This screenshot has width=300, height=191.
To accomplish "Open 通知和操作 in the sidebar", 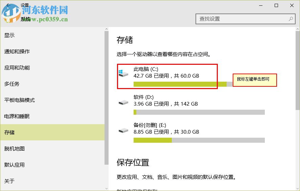I will (x=52, y=52).
